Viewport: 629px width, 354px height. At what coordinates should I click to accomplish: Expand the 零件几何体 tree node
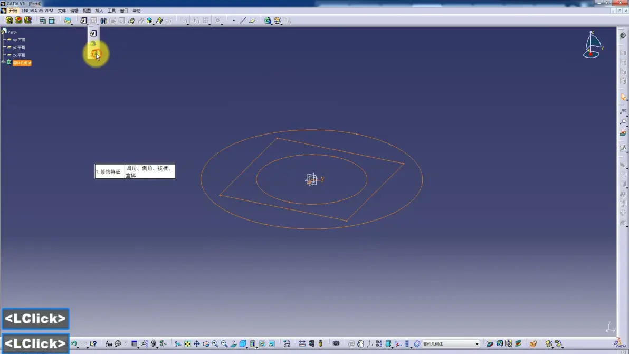click(x=3, y=63)
